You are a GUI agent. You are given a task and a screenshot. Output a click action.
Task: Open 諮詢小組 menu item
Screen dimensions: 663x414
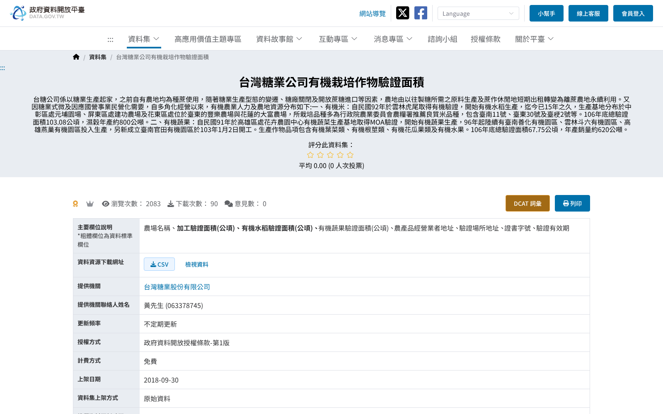click(x=443, y=39)
